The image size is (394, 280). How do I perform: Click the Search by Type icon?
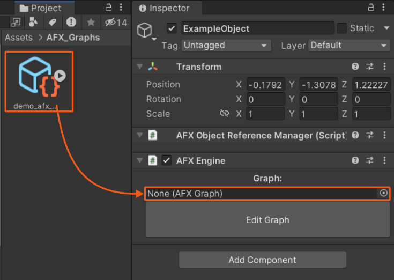(33, 22)
